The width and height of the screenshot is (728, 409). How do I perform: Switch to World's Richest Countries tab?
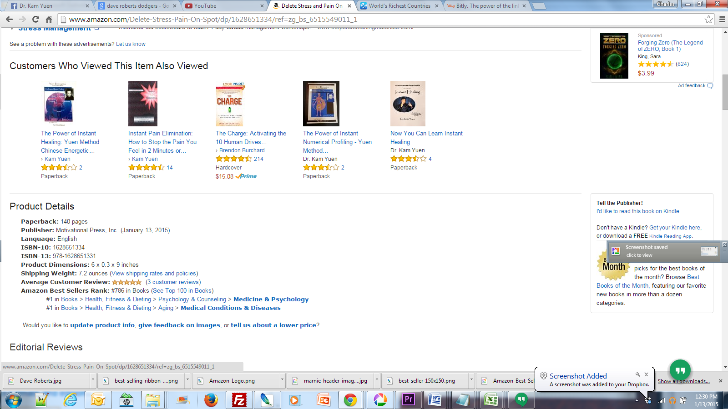click(x=399, y=6)
